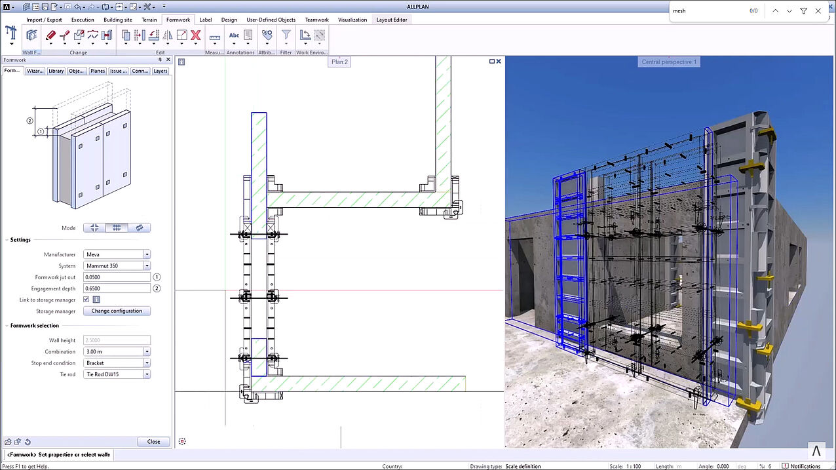Go to next search result arrow
Screen dimensions: 836x470
pos(789,11)
